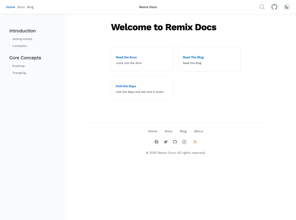Select the Introduction sidebar heading
This screenshot has height=220, width=296.
pos(22,31)
